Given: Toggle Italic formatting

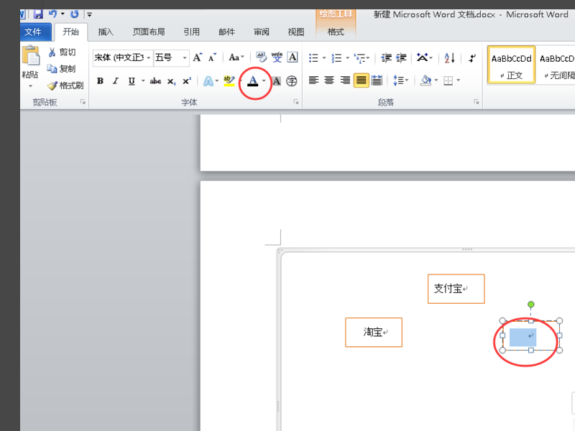Looking at the screenshot, I should pos(116,81).
